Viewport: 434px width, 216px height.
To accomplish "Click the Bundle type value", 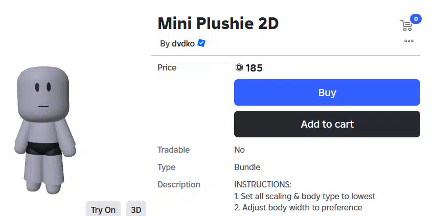I will (247, 167).
